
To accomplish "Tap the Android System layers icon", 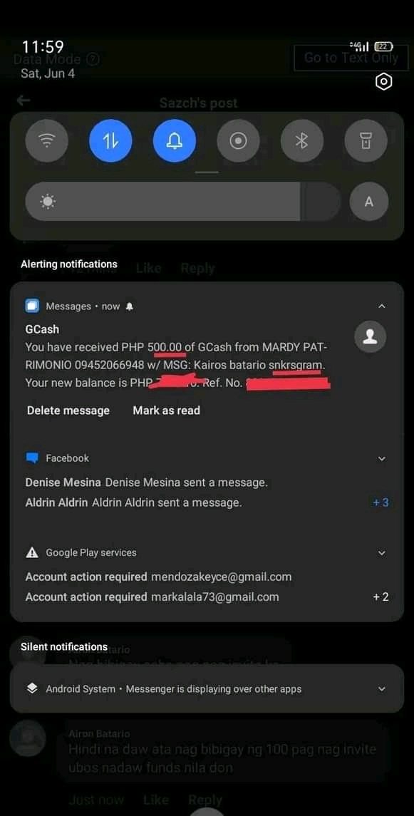I will coord(32,688).
